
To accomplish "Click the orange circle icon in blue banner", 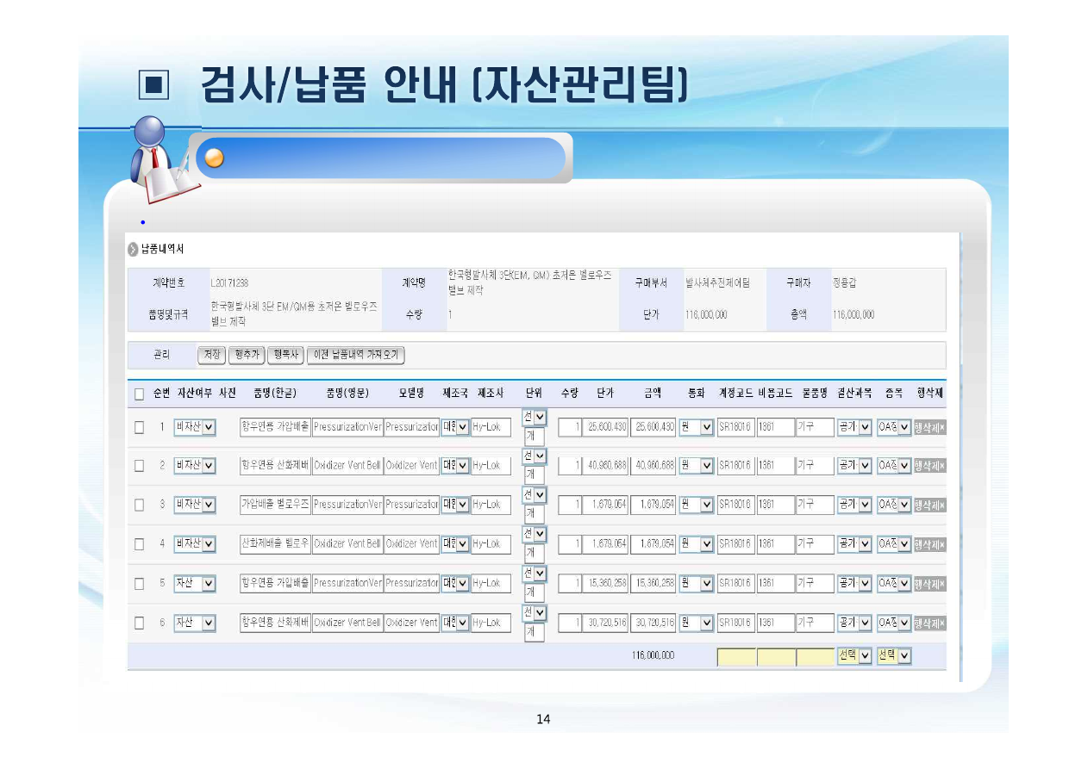I will pyautogui.click(x=215, y=158).
